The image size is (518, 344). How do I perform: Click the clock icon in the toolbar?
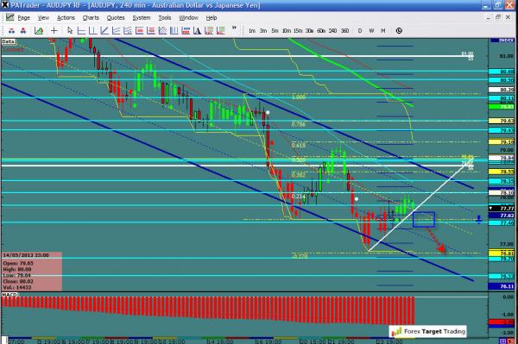pos(399,31)
